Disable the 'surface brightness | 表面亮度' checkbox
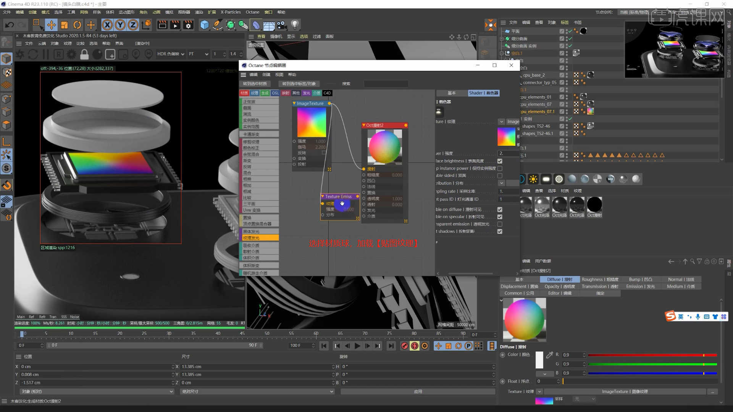The image size is (733, 412). click(500, 161)
